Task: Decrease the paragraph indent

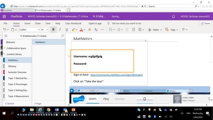Action: click(x=126, y=30)
